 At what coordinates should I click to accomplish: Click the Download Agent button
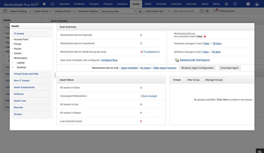click(229, 68)
